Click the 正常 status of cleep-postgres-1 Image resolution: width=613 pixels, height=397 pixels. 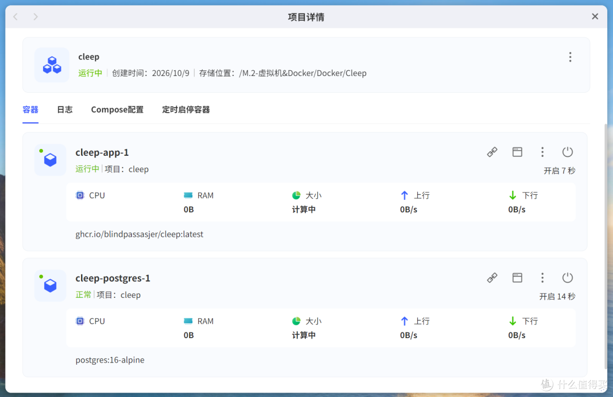click(x=83, y=295)
